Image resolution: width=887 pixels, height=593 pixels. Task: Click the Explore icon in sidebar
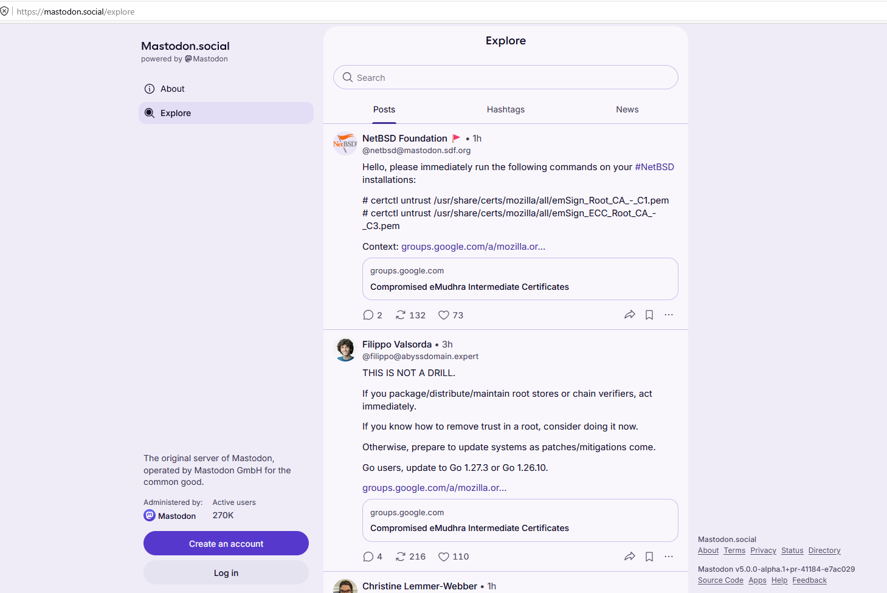(150, 113)
